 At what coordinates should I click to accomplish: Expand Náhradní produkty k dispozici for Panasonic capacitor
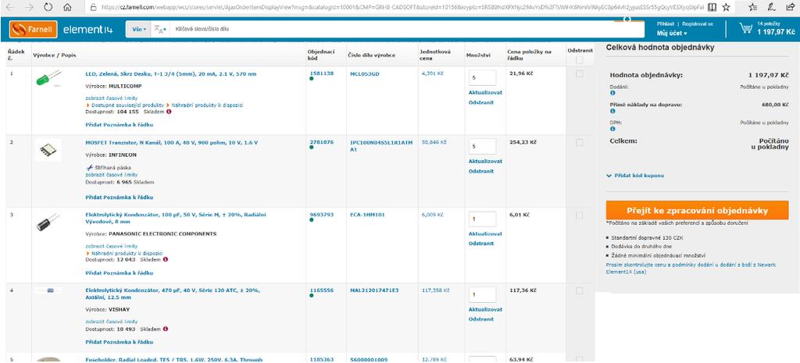(124, 253)
